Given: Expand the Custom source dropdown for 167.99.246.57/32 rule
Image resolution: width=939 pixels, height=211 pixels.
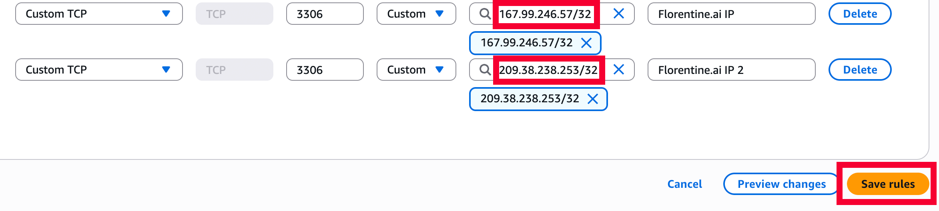Looking at the screenshot, I should [416, 14].
